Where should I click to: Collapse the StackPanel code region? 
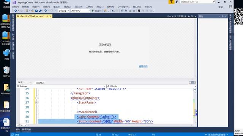tap(36, 102)
